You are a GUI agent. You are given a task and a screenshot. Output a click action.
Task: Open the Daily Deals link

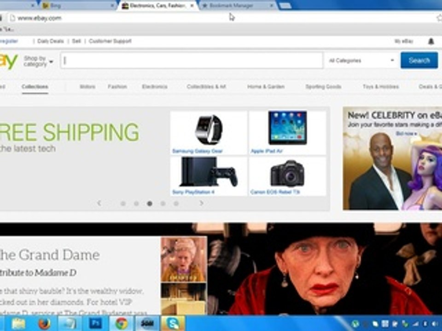point(51,41)
